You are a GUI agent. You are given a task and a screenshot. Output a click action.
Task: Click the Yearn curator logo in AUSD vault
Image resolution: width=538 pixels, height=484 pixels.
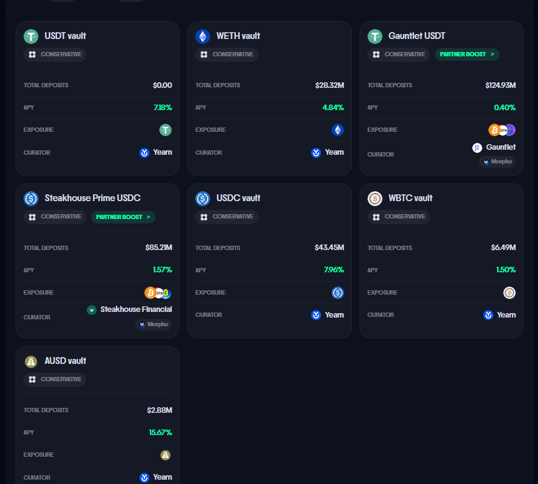click(144, 477)
